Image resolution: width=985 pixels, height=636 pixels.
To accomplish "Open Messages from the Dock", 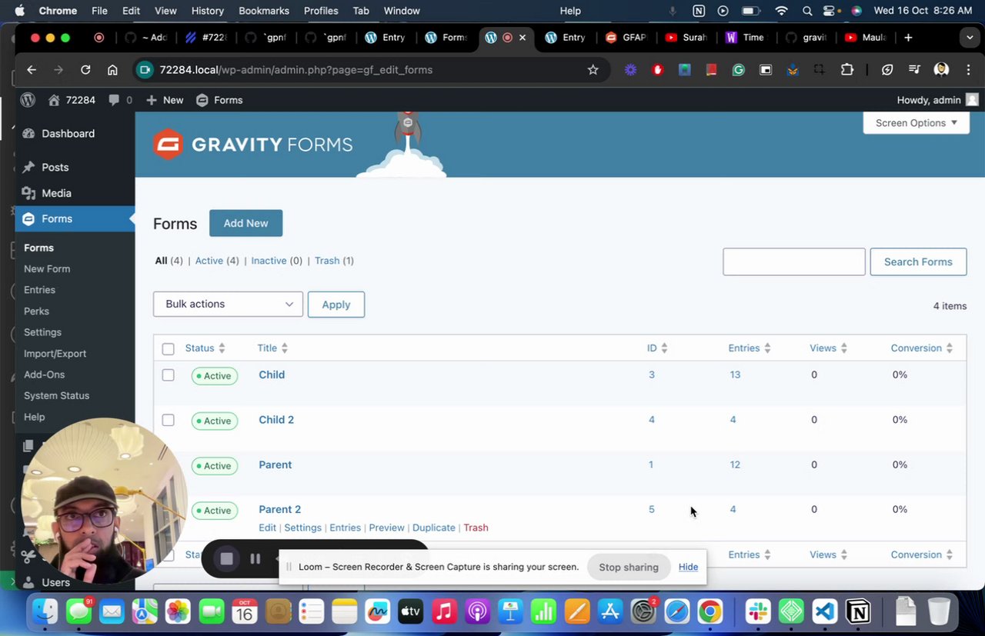I will tap(78, 612).
